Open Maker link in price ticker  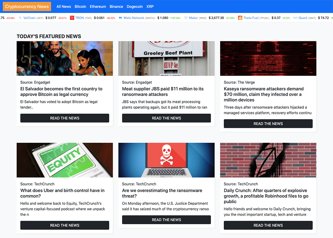pos(194,18)
